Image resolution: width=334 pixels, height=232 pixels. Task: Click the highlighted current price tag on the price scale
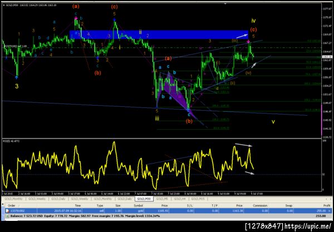pos(327,57)
